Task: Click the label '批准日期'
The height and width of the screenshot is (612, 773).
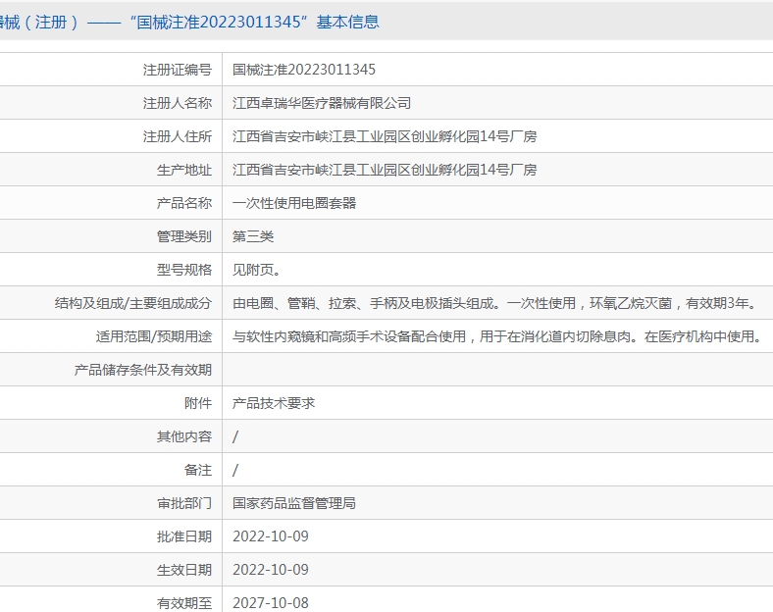Action: [184, 536]
